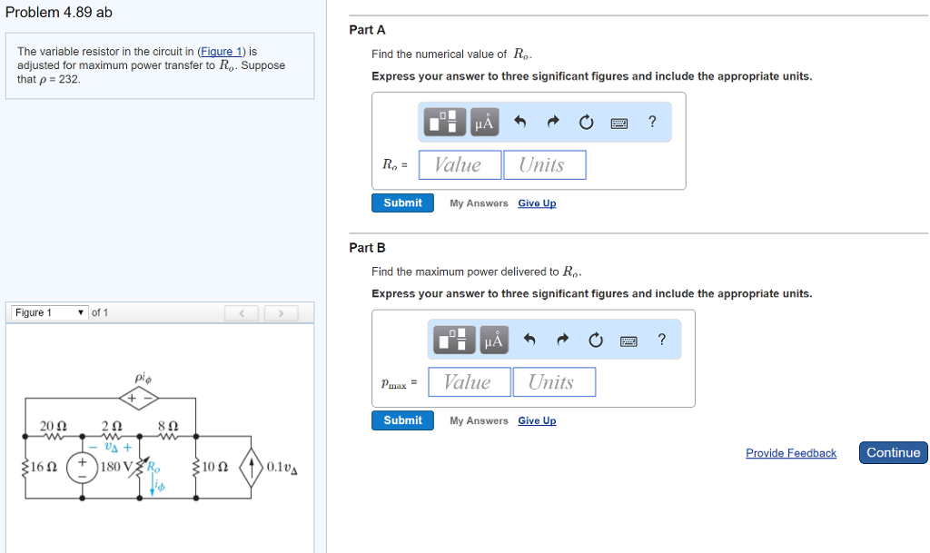Click the μA units icon in Part B toolbar
Screen dimensions: 930x553
click(x=494, y=340)
